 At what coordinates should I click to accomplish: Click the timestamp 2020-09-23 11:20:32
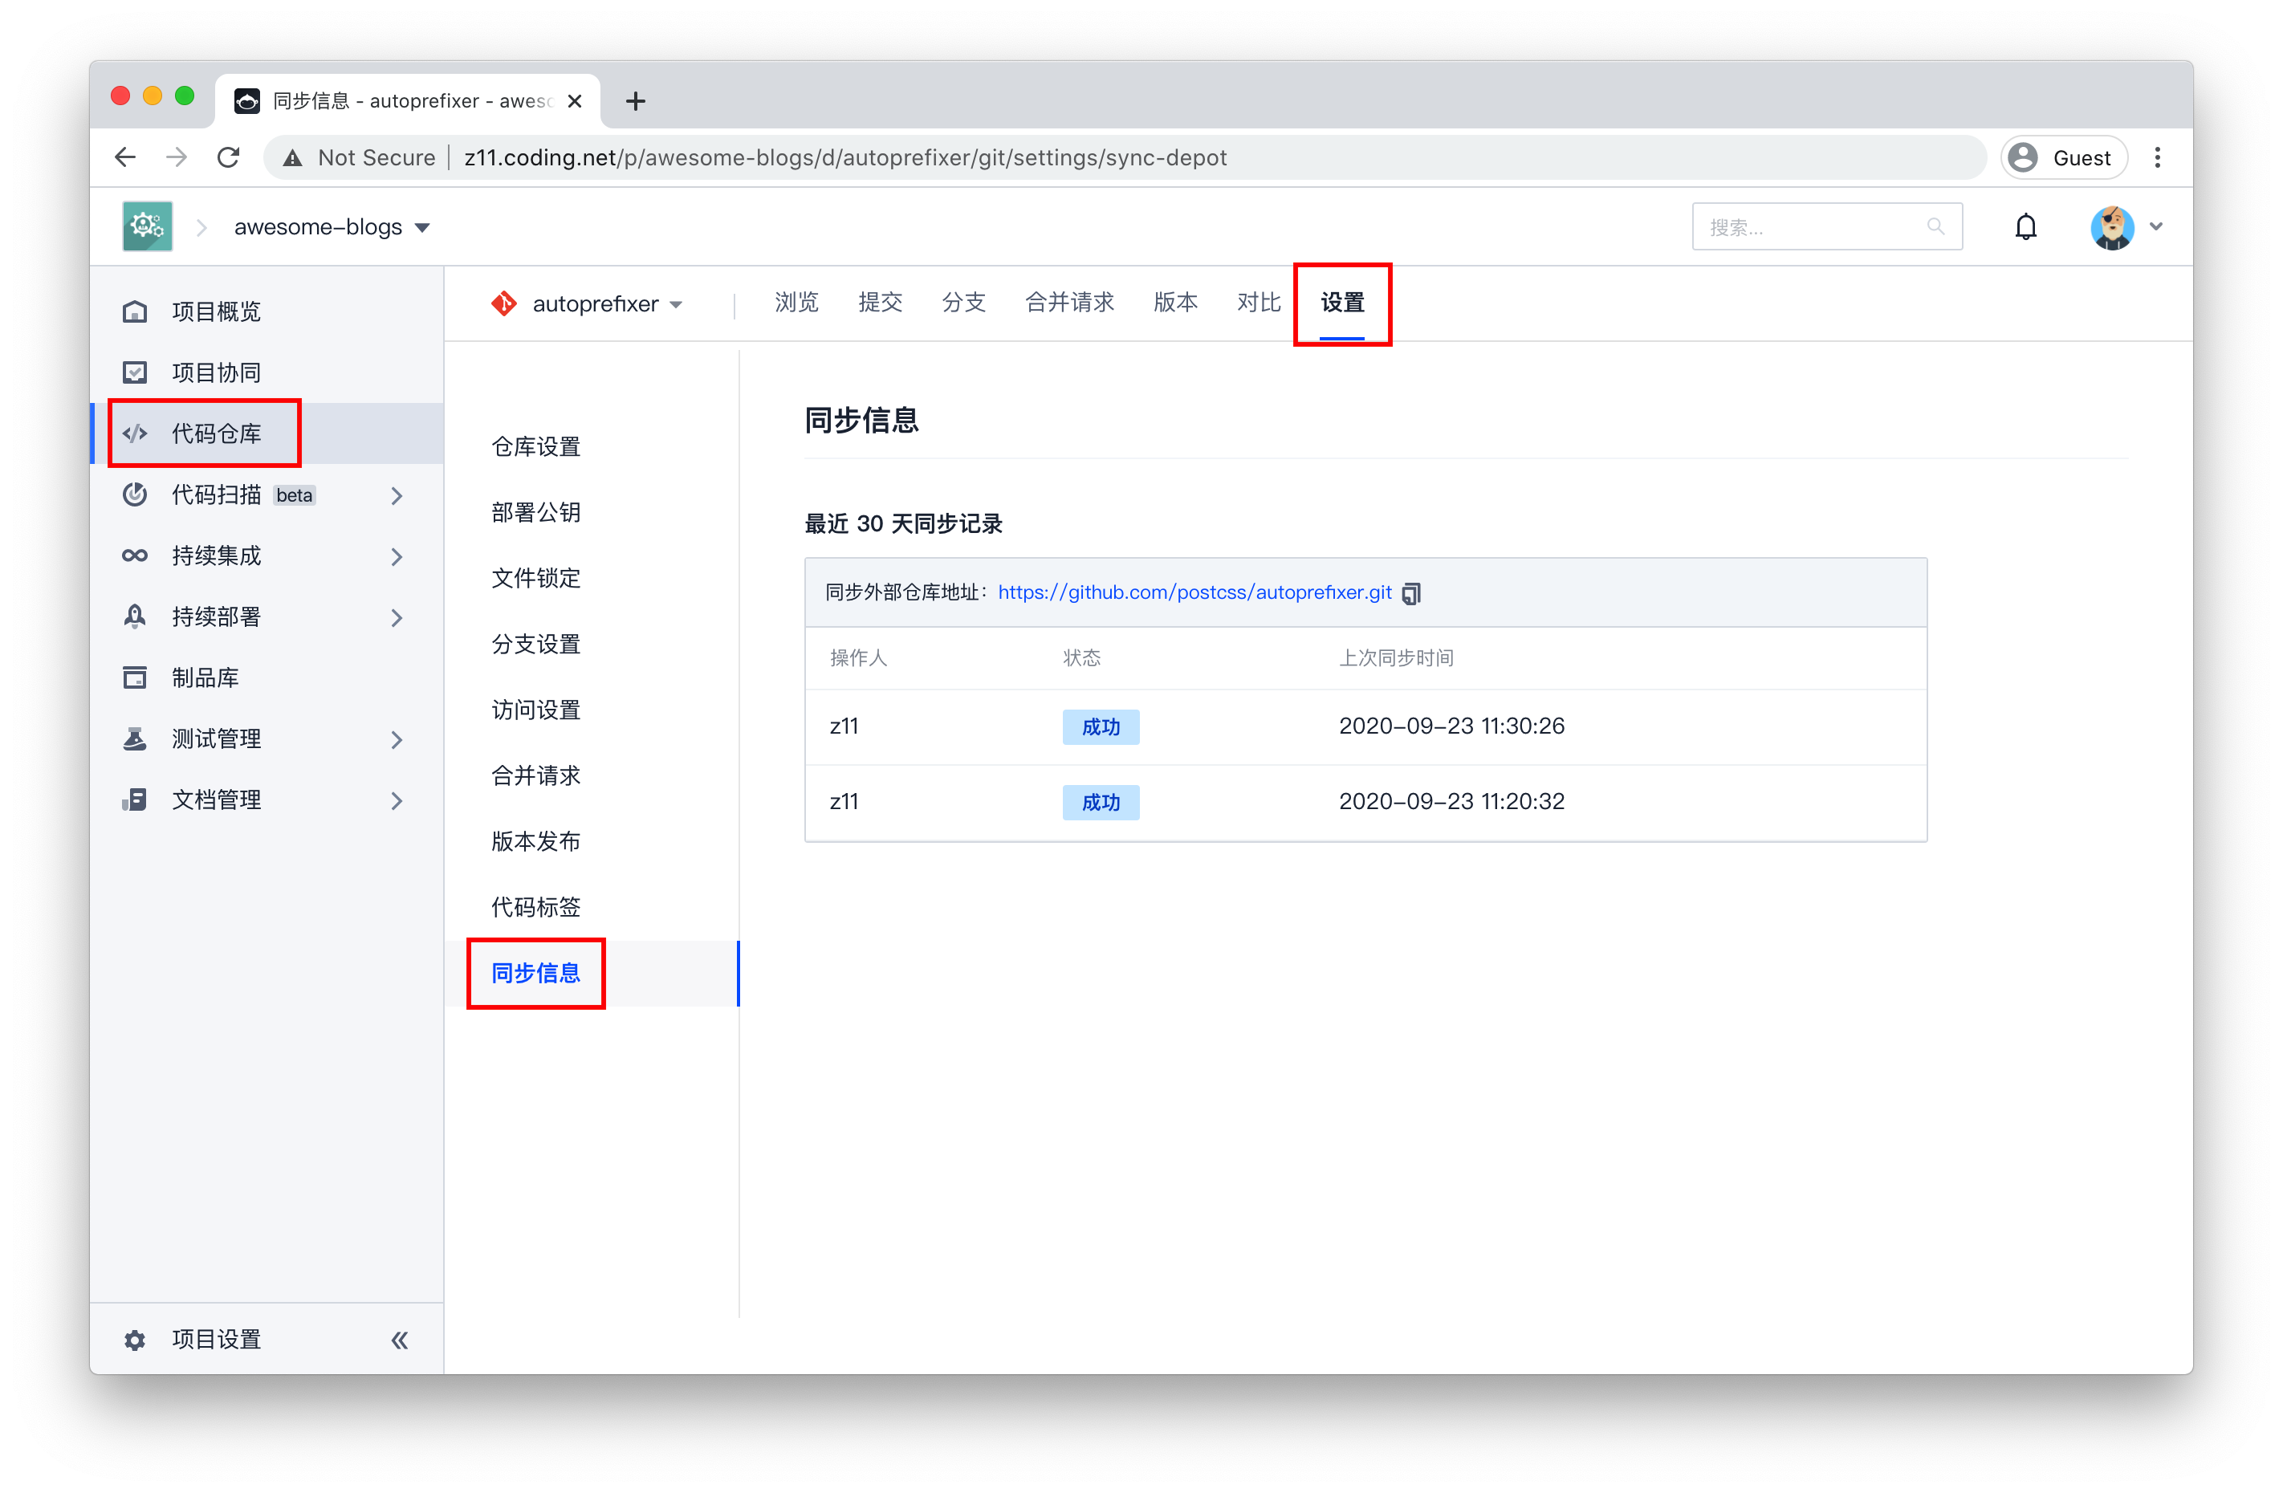point(1451,800)
